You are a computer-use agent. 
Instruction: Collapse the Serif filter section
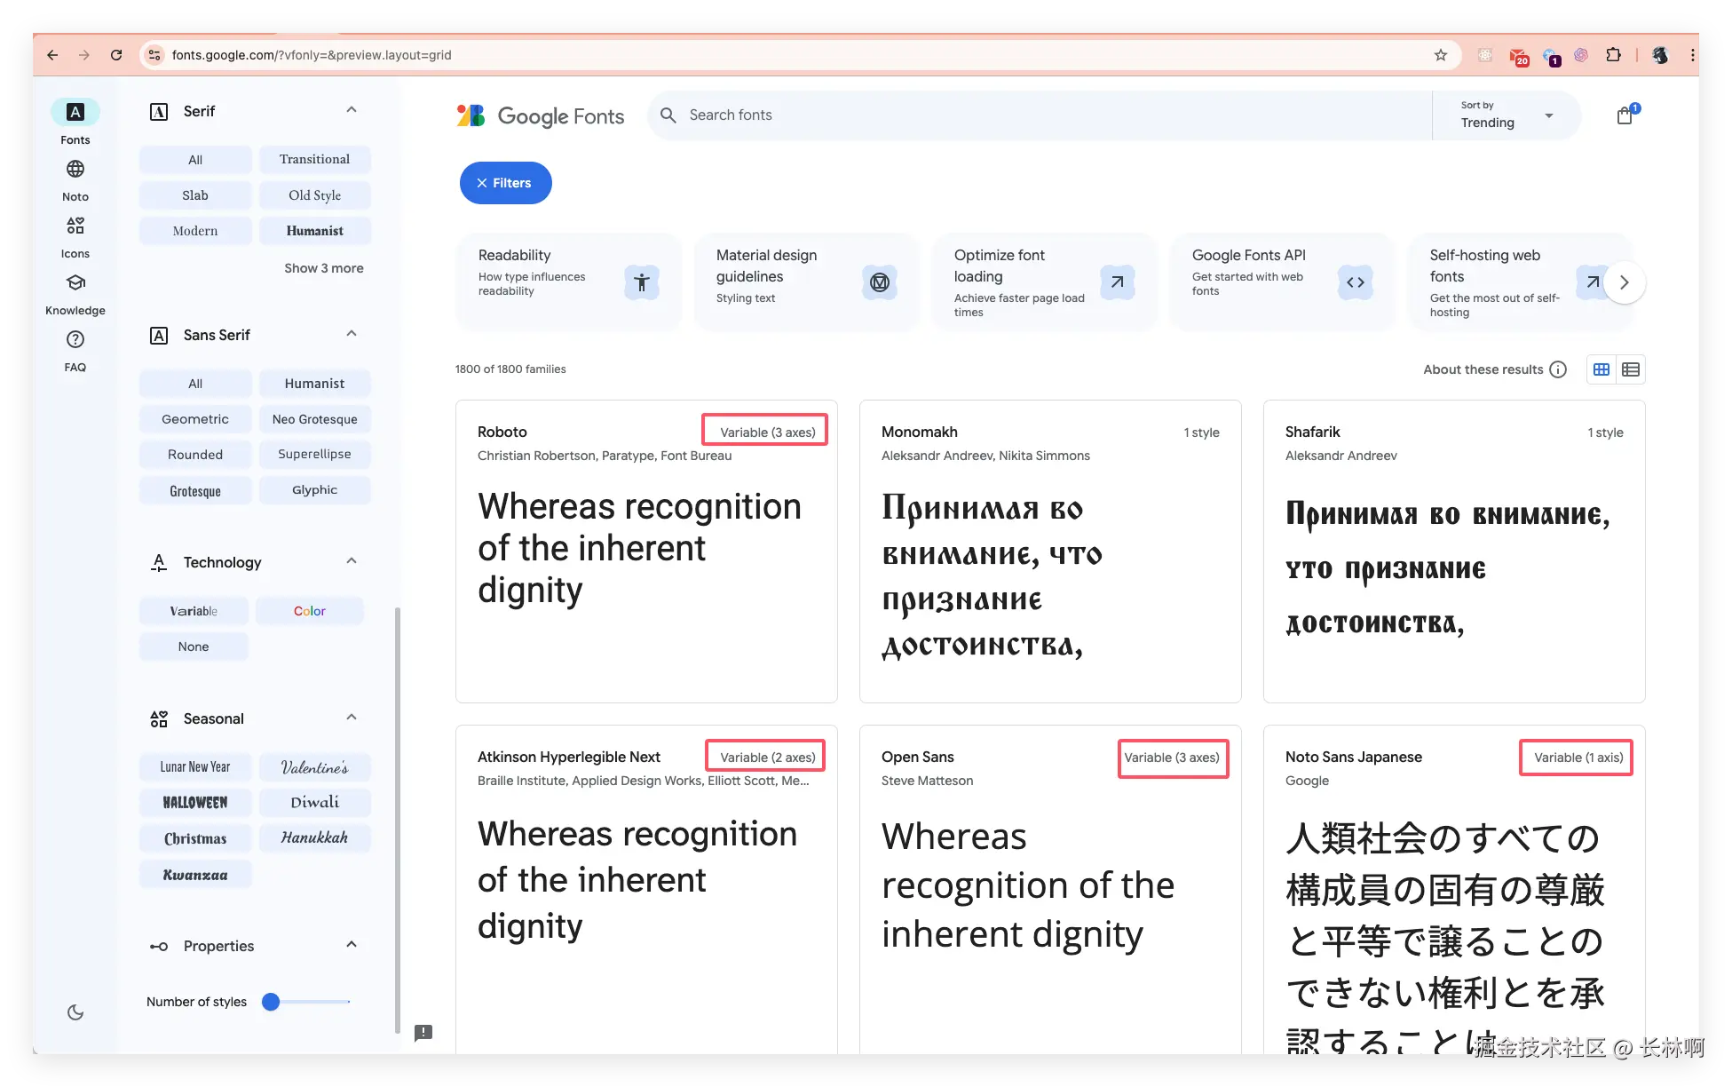(x=352, y=110)
